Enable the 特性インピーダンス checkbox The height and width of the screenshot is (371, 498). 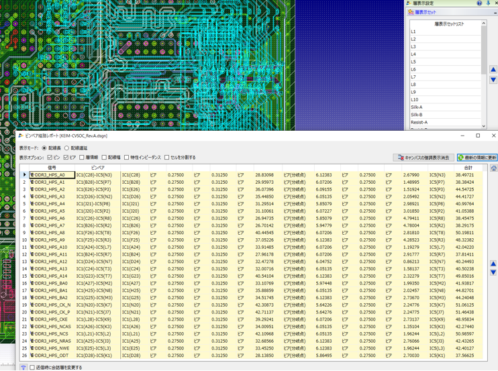pyautogui.click(x=126, y=158)
